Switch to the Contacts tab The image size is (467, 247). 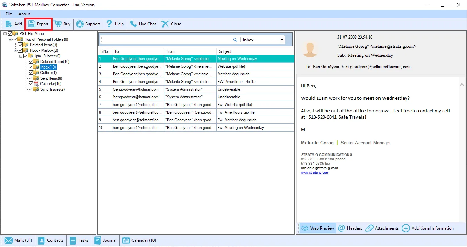pyautogui.click(x=51, y=240)
